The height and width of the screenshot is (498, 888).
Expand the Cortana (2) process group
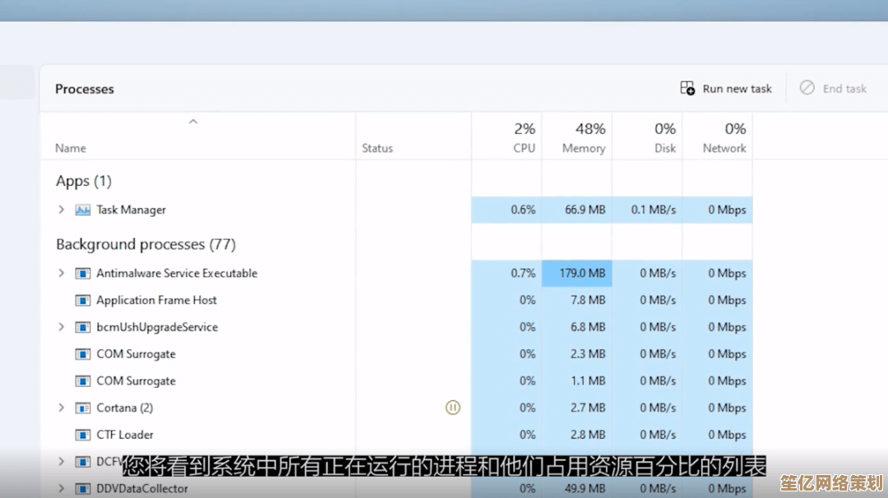click(x=61, y=408)
